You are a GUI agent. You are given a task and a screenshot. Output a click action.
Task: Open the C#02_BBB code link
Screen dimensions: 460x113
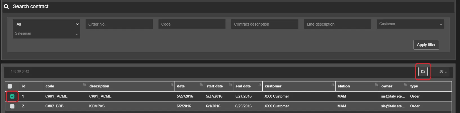pos(54,106)
